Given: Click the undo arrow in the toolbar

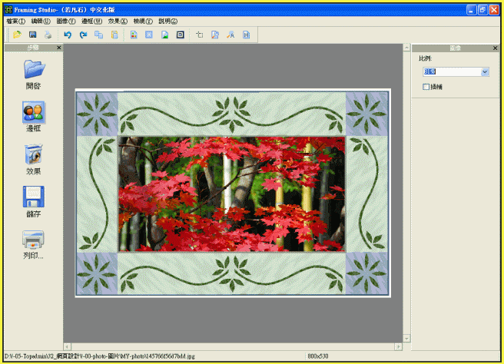Looking at the screenshot, I should (x=68, y=35).
